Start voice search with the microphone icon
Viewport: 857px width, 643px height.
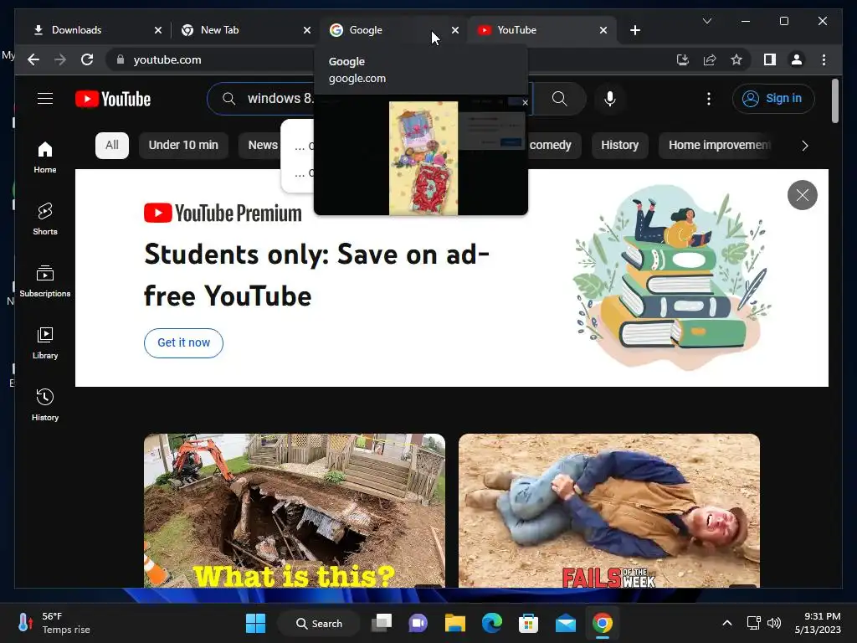(x=610, y=99)
